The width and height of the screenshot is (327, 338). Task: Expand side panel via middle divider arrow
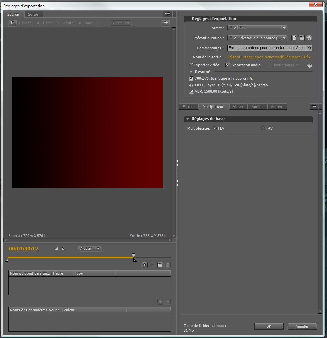click(177, 173)
